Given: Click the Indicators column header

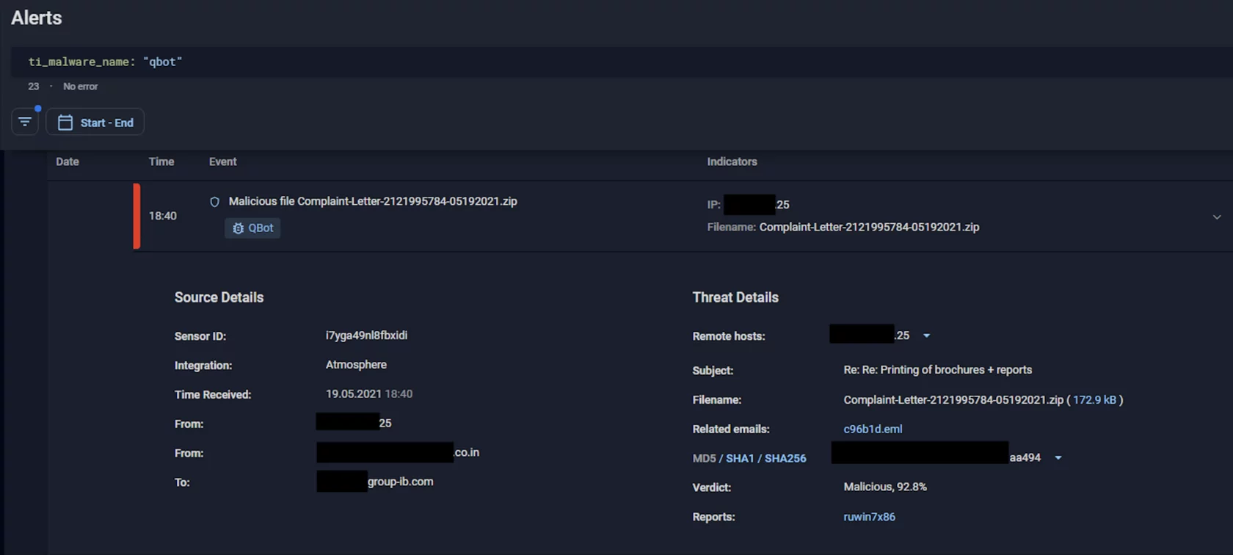Looking at the screenshot, I should pos(732,162).
